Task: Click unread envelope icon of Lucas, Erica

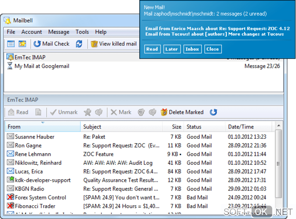Action: tap(10, 171)
